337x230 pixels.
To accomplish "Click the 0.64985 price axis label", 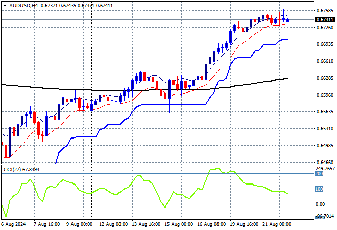I will tap(325, 146).
